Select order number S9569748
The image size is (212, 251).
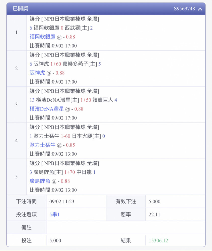184,9
